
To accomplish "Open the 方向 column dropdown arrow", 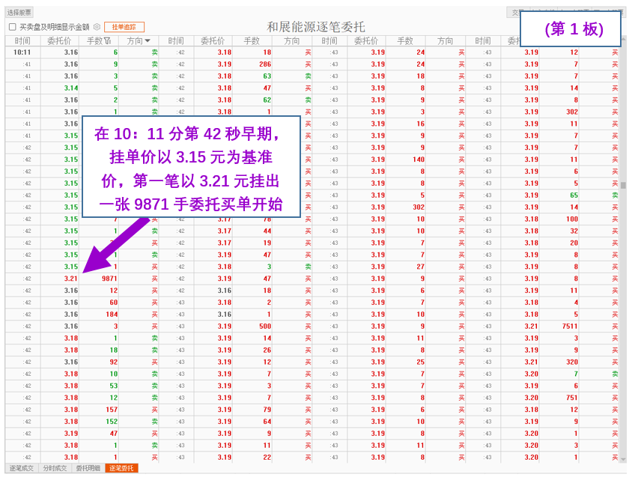I will click(x=148, y=41).
